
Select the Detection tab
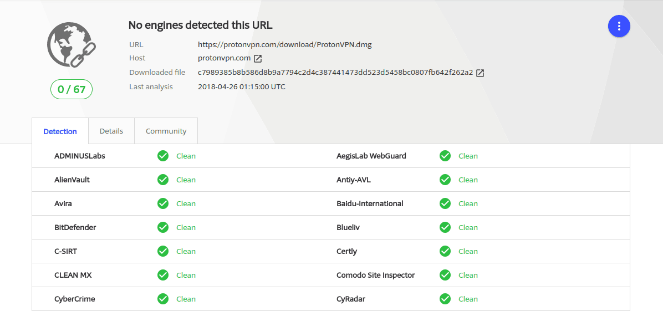coord(60,131)
